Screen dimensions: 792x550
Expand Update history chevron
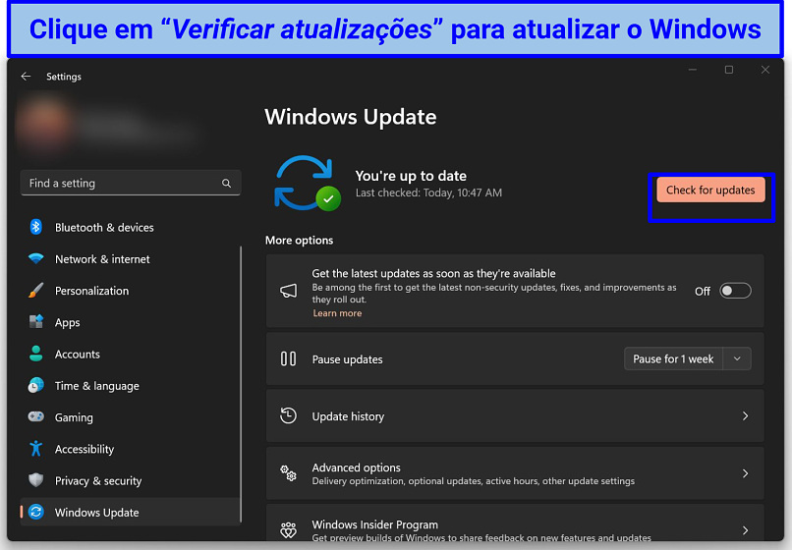point(746,416)
